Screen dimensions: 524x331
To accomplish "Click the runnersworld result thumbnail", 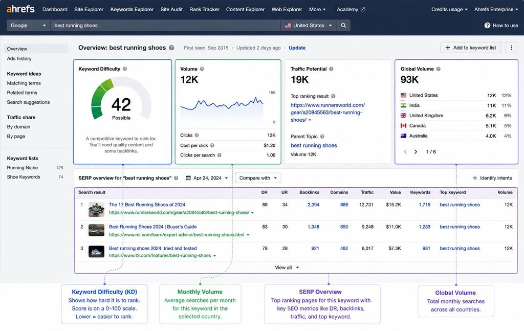I will point(96,209).
